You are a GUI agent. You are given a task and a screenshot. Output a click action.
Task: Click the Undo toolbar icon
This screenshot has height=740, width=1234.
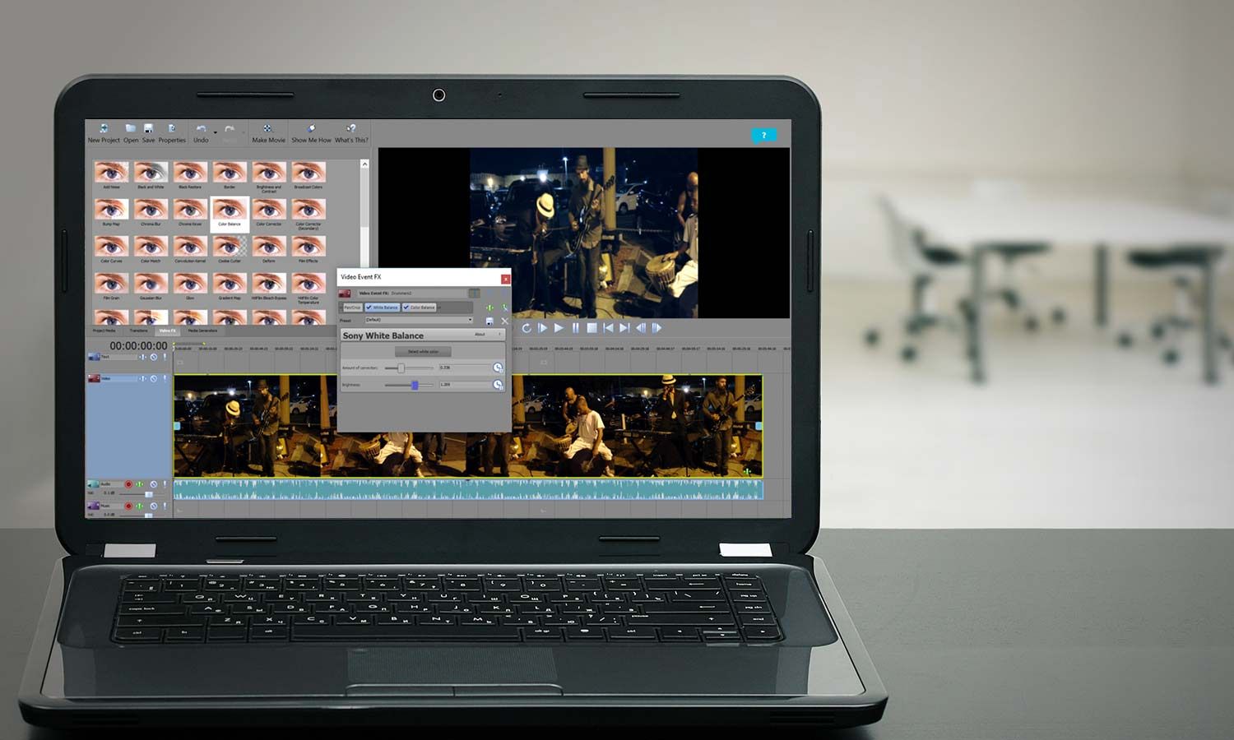[x=201, y=129]
